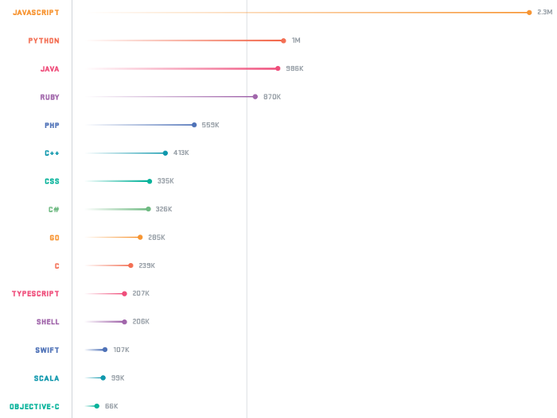Click the OBJECTIVE-C label
The height and width of the screenshot is (418, 557).
34,407
